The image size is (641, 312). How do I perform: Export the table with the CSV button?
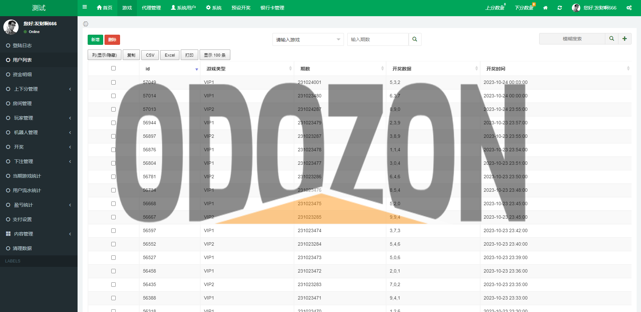tap(150, 55)
